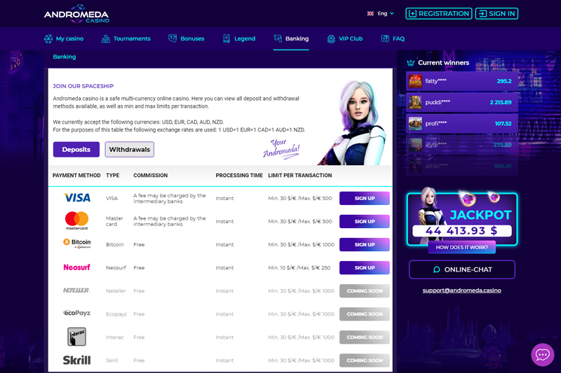
Task: Click SIGN UP in the Neosurf row
Action: click(365, 268)
